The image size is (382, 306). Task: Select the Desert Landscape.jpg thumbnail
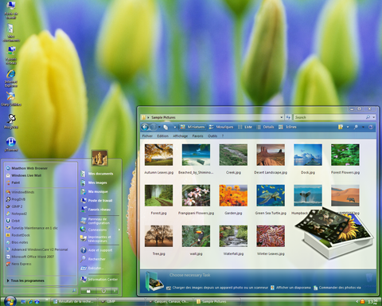coord(271,155)
